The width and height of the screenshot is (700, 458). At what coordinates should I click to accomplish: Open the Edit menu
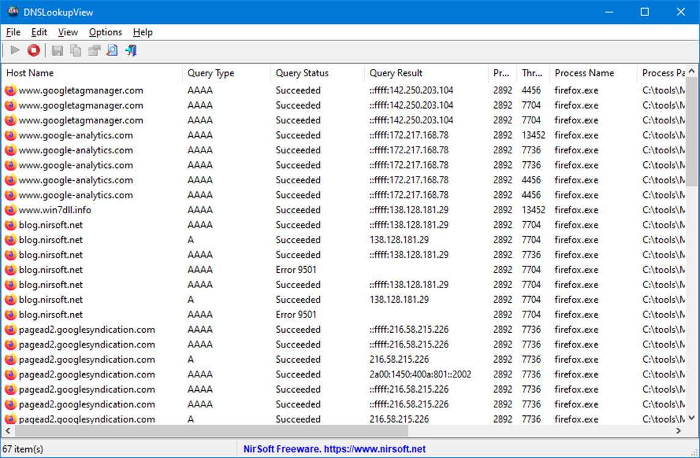click(39, 32)
